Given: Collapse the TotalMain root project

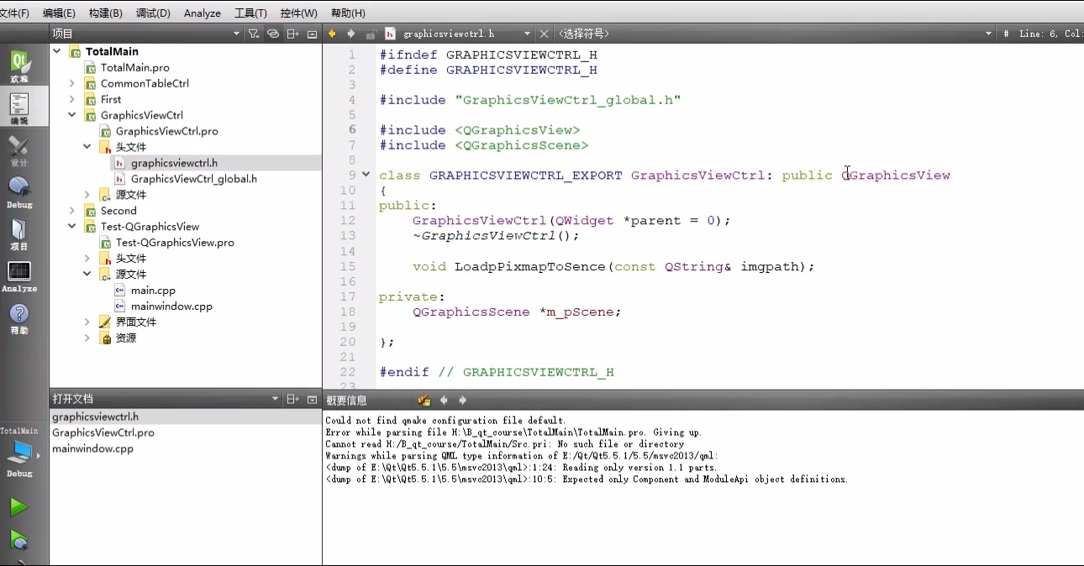Looking at the screenshot, I should (x=57, y=51).
